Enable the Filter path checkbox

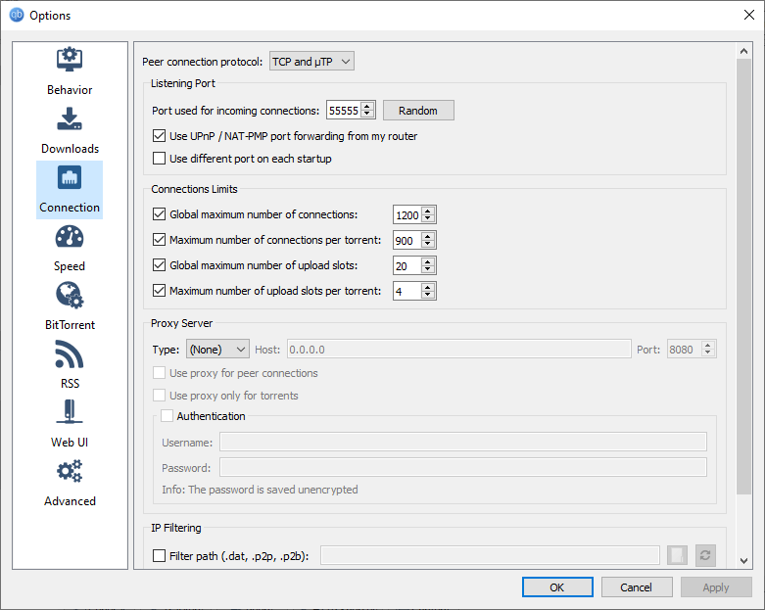click(159, 556)
